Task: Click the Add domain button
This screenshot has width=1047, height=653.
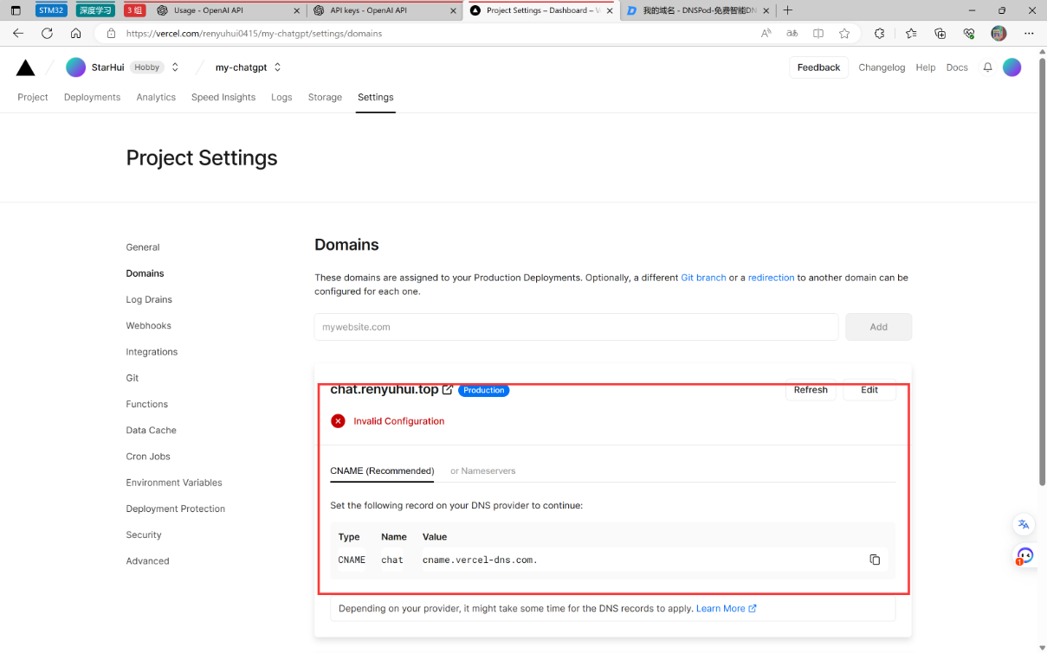Action: coord(878,327)
